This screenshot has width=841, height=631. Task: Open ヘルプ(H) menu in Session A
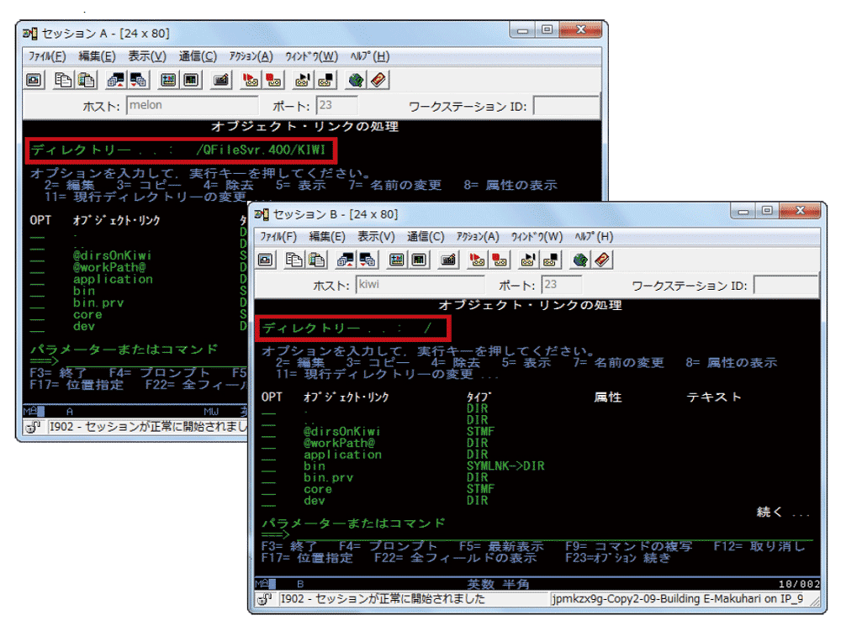[x=369, y=56]
